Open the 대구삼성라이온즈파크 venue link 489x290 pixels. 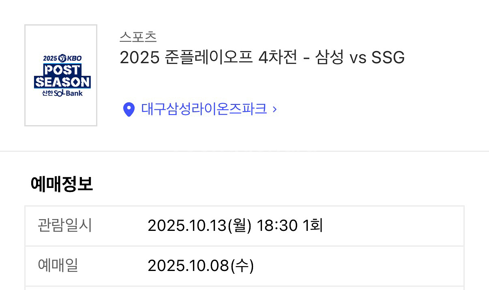(204, 109)
